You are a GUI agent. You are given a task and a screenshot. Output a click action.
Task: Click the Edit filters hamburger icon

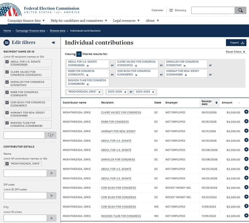7,43
